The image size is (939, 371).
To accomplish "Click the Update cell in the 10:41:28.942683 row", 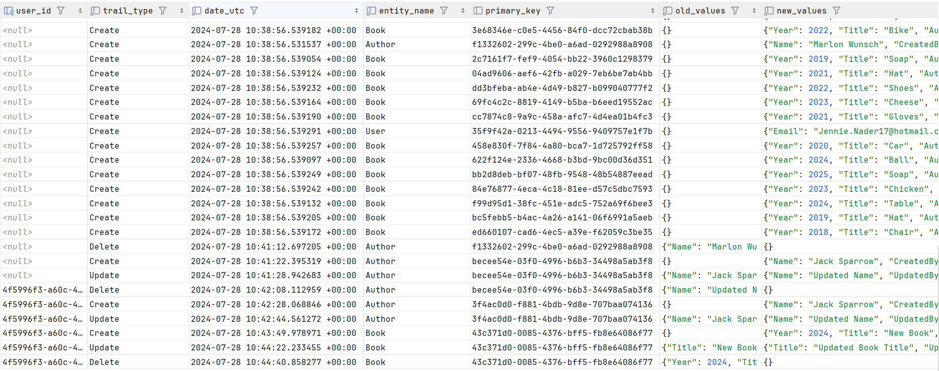I will pos(138,275).
